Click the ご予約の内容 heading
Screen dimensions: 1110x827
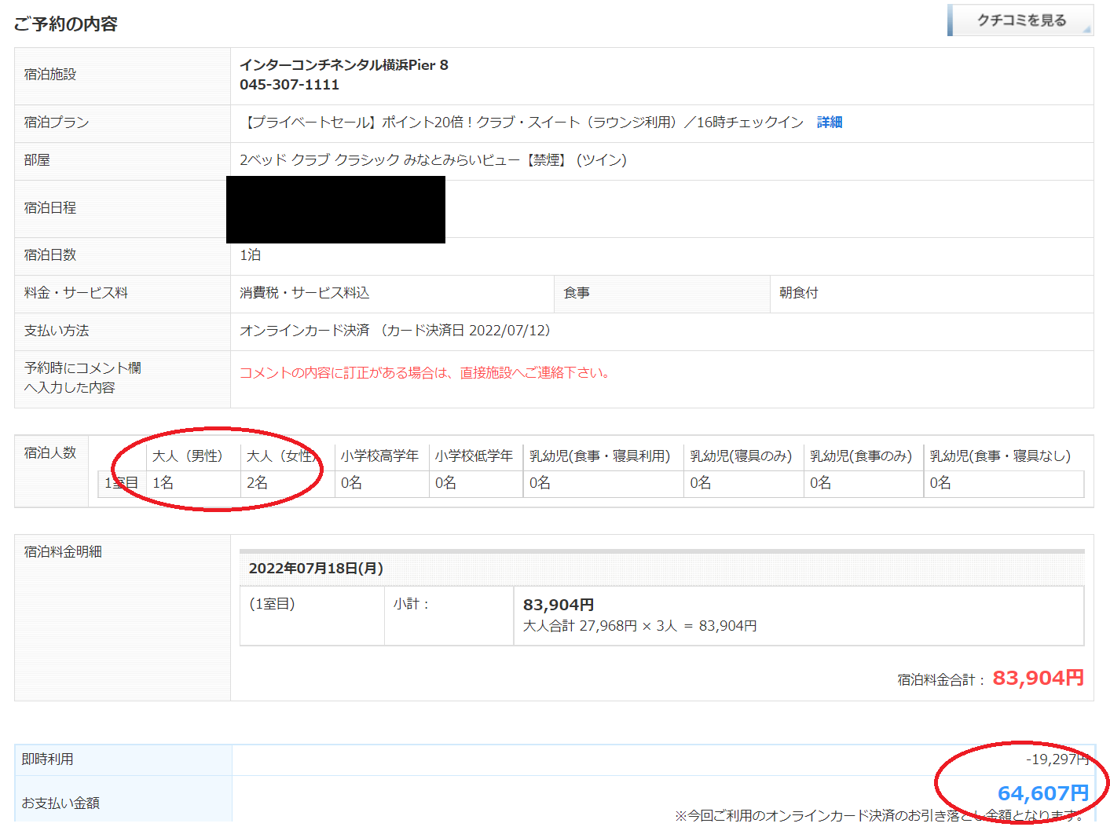click(x=66, y=24)
